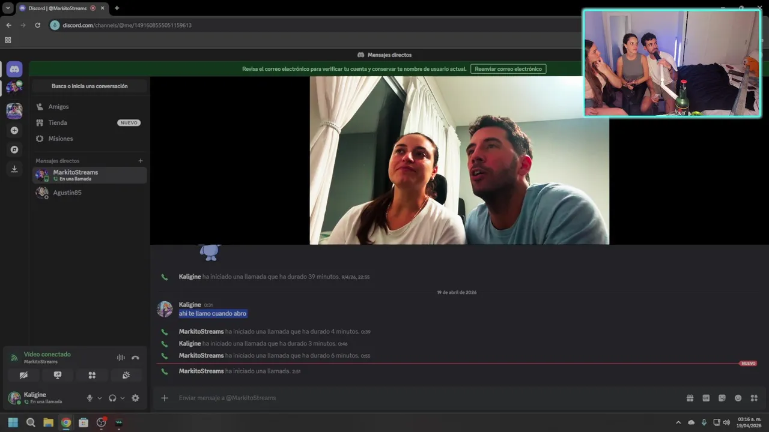The width and height of the screenshot is (769, 432).
Task: Deafen with headphones icon
Action: (112, 398)
